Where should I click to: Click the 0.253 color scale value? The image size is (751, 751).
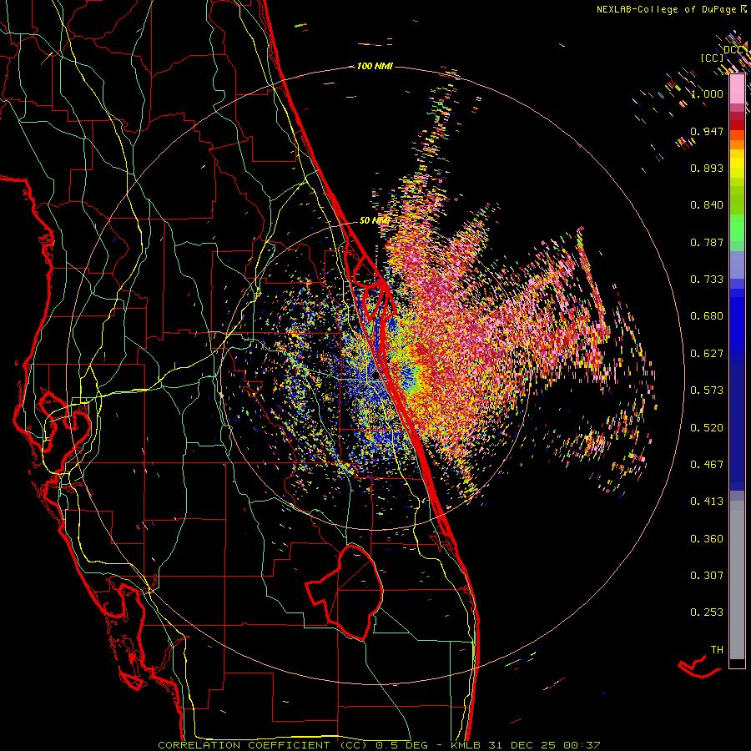(x=707, y=612)
